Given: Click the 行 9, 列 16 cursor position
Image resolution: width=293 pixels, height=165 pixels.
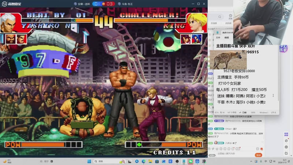Looking at the screenshot, I should 219,113.
